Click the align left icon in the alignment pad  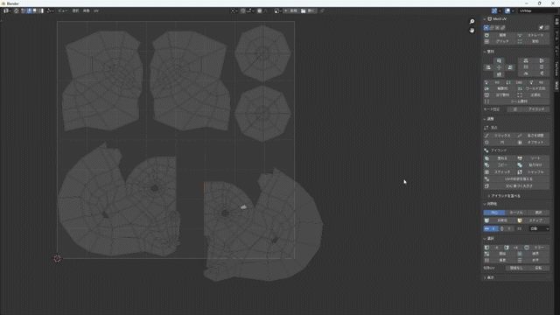click(x=488, y=67)
